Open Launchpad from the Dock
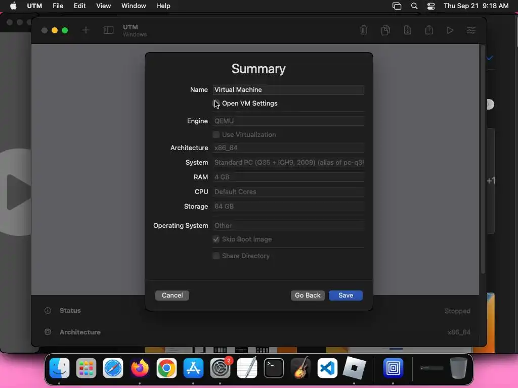The image size is (518, 388). (x=86, y=368)
